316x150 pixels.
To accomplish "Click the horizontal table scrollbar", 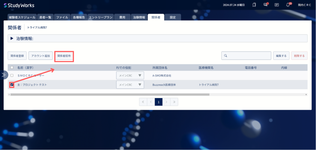I will pyautogui.click(x=110, y=94).
